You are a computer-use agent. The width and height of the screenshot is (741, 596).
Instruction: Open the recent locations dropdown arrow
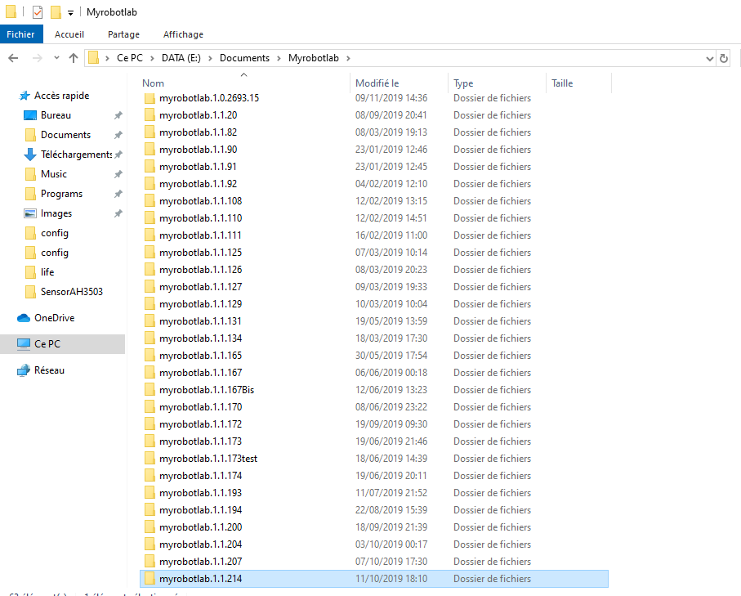56,58
